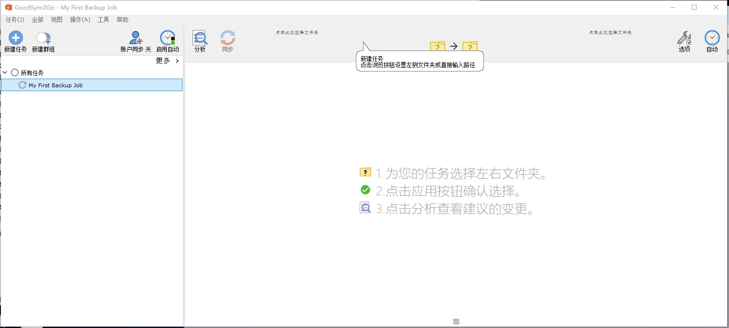Screen dimensions: 729x328
Task: Toggle the 所有任务 circle selector
Action: point(15,72)
